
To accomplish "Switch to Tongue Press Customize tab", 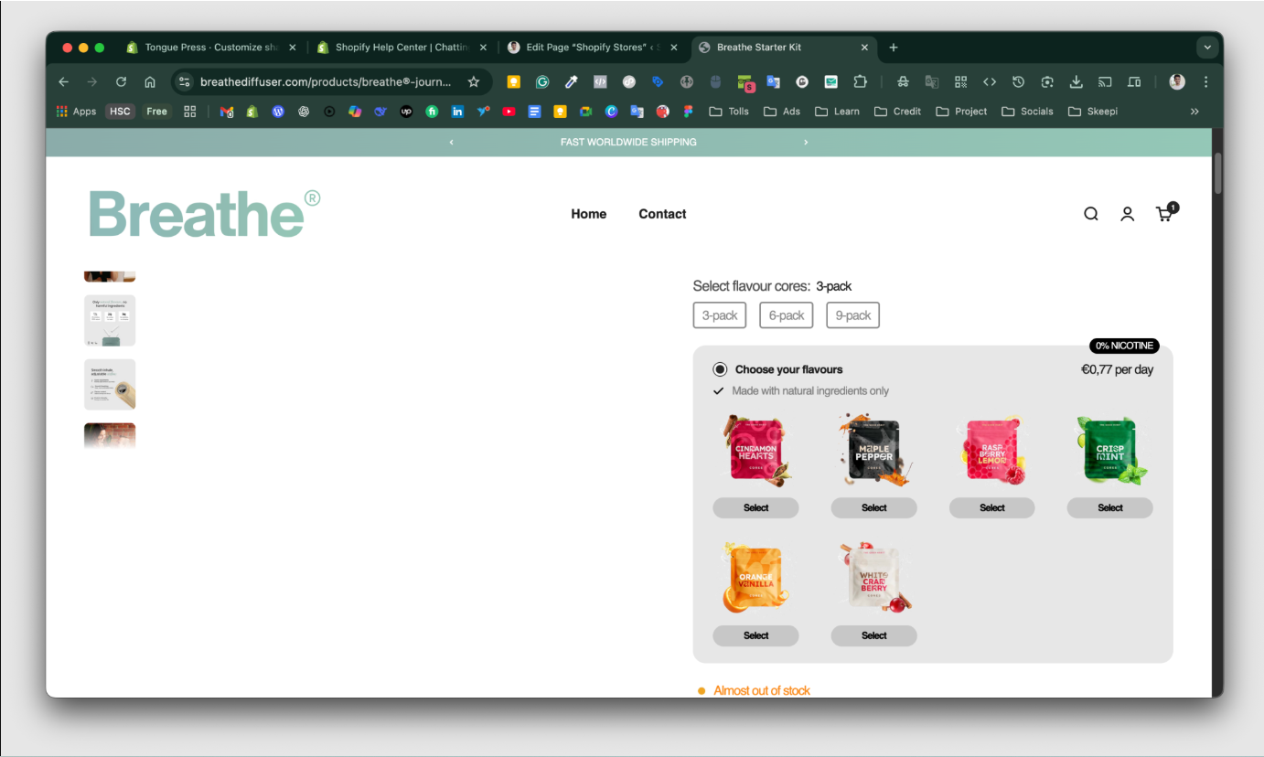I will point(212,48).
